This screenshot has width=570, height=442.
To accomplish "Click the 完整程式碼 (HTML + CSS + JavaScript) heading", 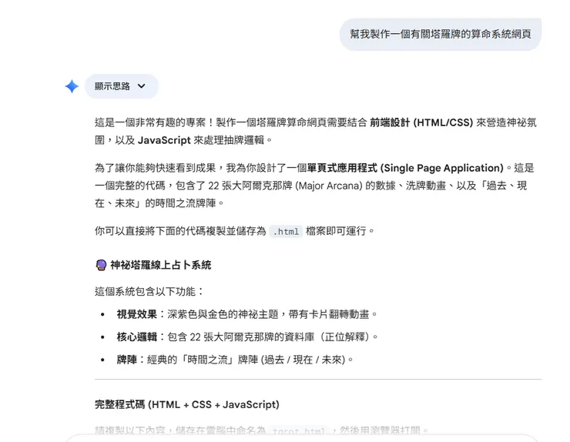I will 187,404.
